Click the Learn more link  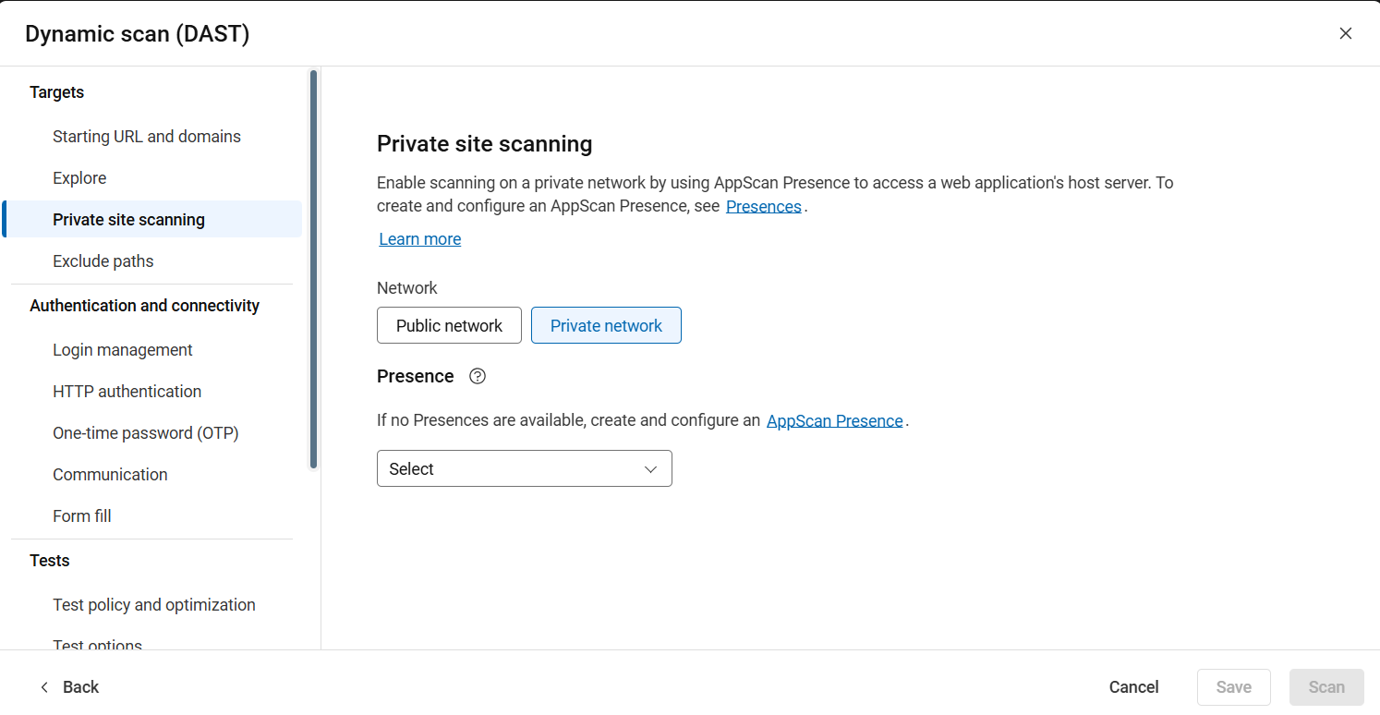coord(420,239)
